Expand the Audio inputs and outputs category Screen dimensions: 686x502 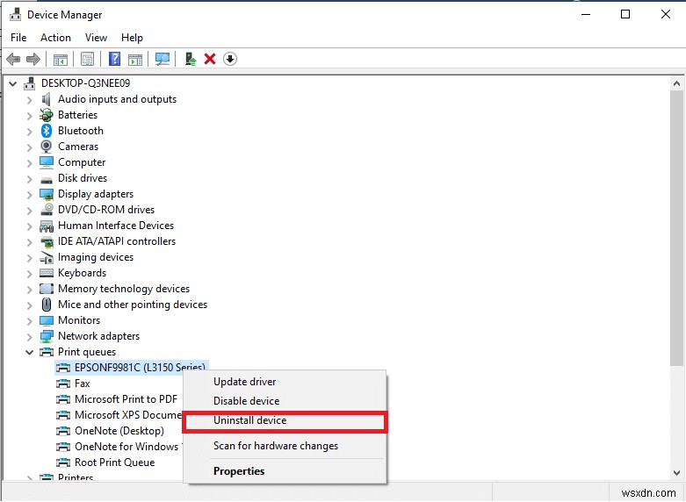coord(29,100)
